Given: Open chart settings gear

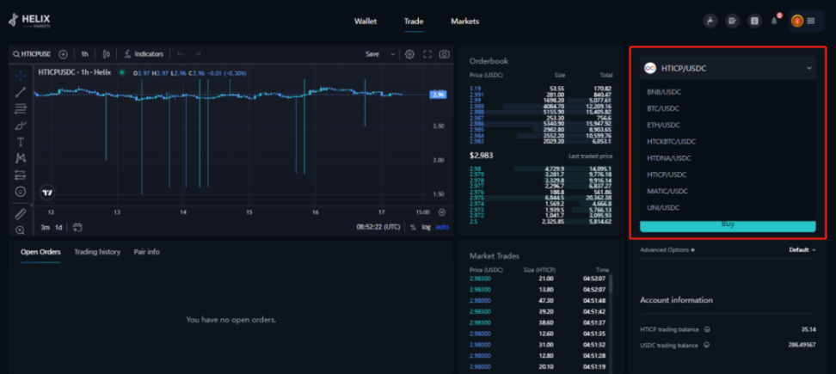Looking at the screenshot, I should (409, 54).
